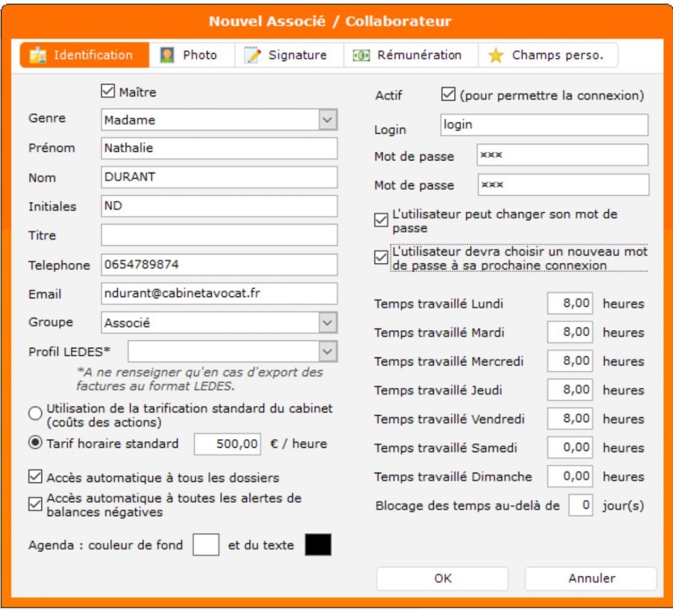This screenshot has width=673, height=610.
Task: Confirm with the OK button
Action: click(442, 578)
